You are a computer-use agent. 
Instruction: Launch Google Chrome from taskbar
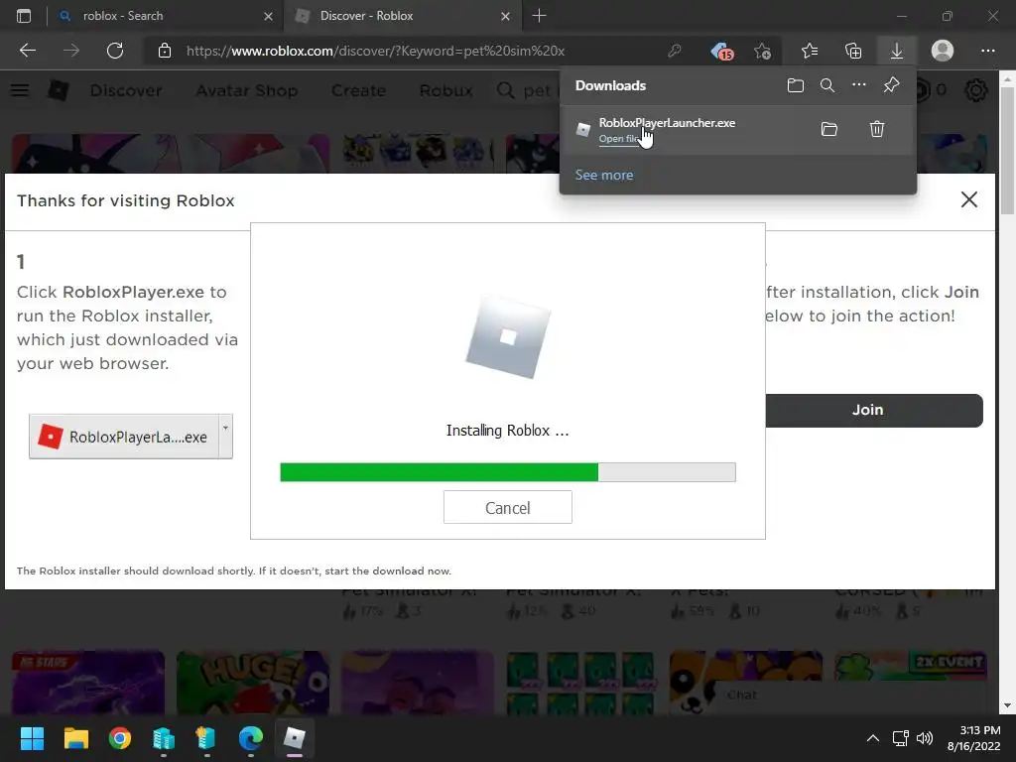120,738
